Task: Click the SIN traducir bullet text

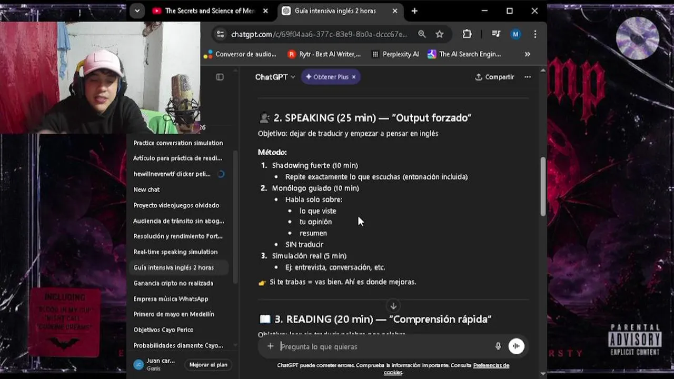Action: coord(304,244)
